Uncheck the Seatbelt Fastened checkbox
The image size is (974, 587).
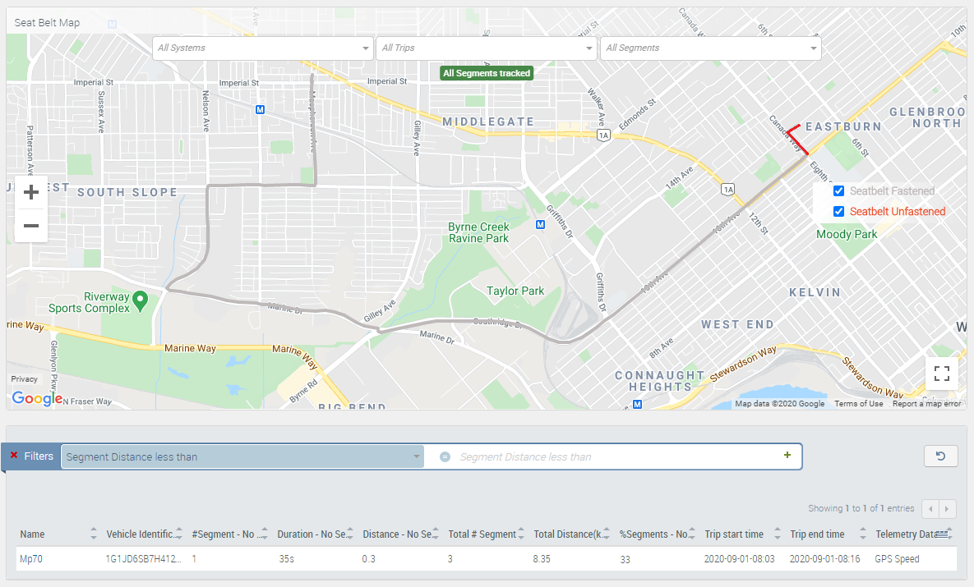(x=838, y=191)
